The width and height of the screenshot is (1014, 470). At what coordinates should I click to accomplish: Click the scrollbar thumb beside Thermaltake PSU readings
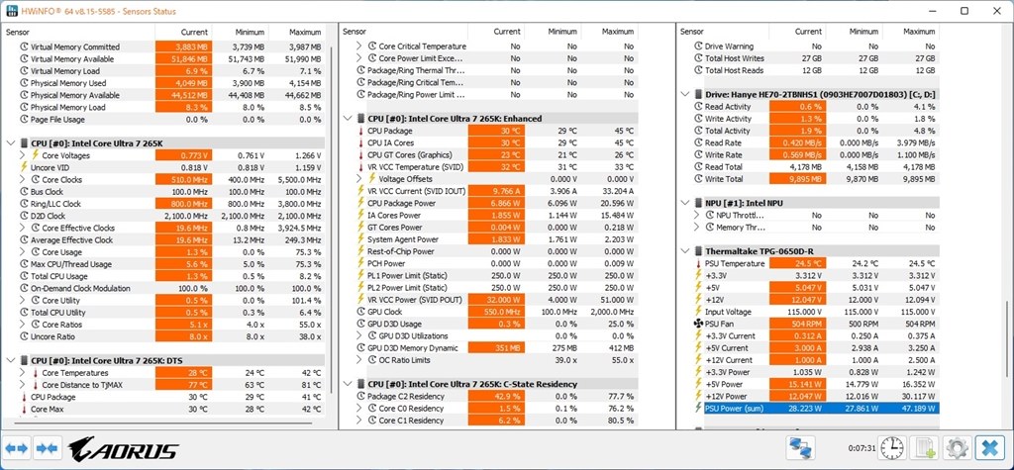pos(1007,338)
